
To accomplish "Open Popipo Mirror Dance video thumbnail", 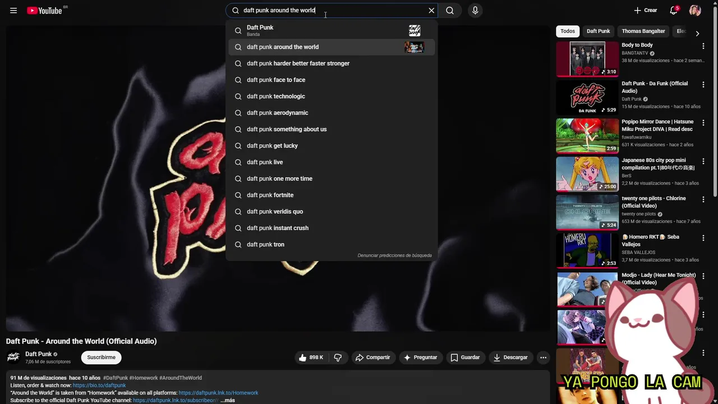I will click(587, 135).
